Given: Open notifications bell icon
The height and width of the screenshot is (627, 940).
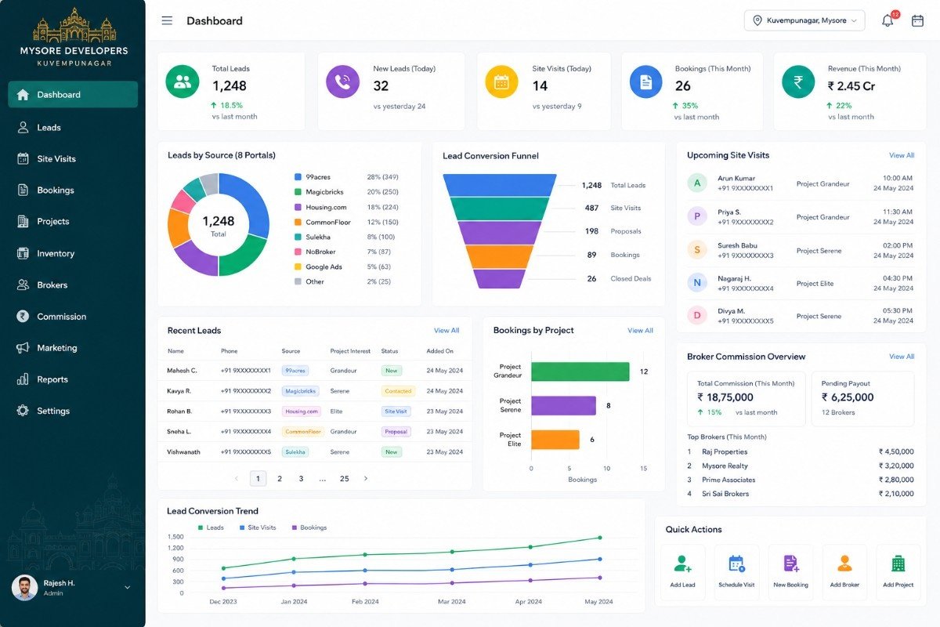Looking at the screenshot, I should click(x=888, y=20).
